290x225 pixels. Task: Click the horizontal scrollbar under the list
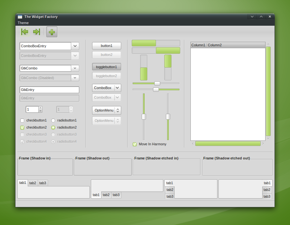point(228,143)
